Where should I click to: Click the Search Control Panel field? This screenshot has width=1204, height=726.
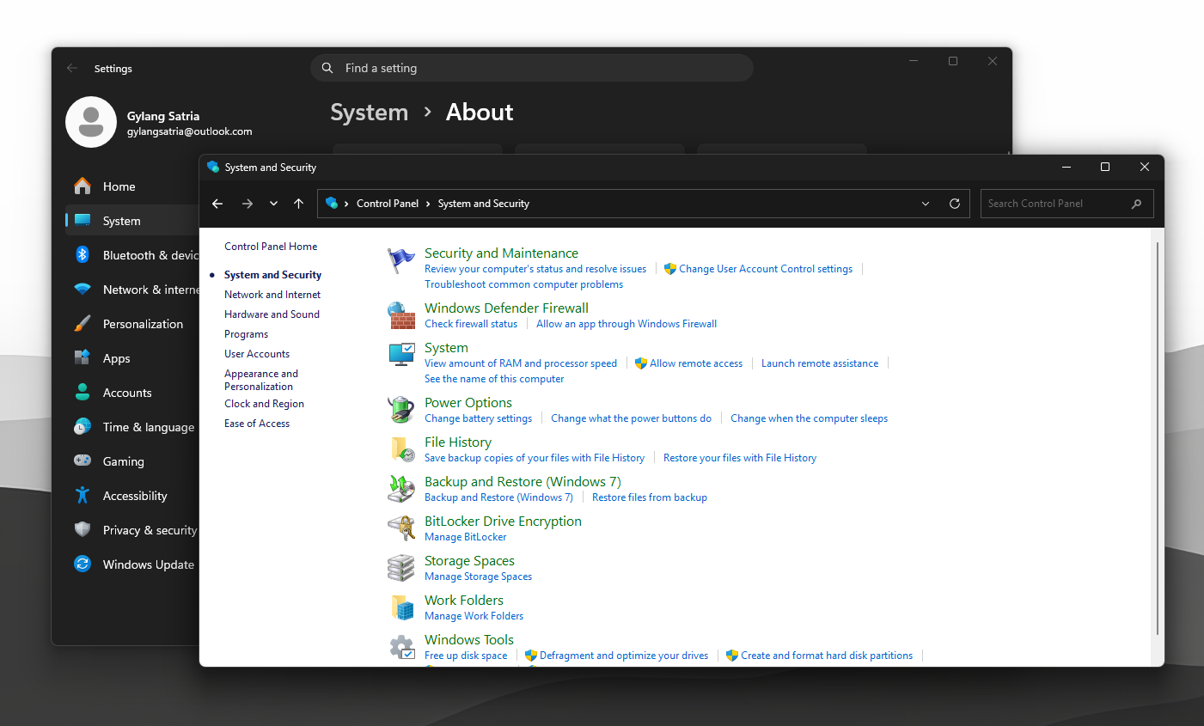(x=1066, y=204)
